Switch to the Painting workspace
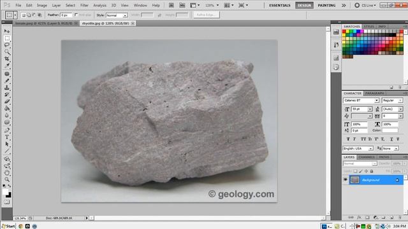This screenshot has width=408, height=229. pos(326,5)
